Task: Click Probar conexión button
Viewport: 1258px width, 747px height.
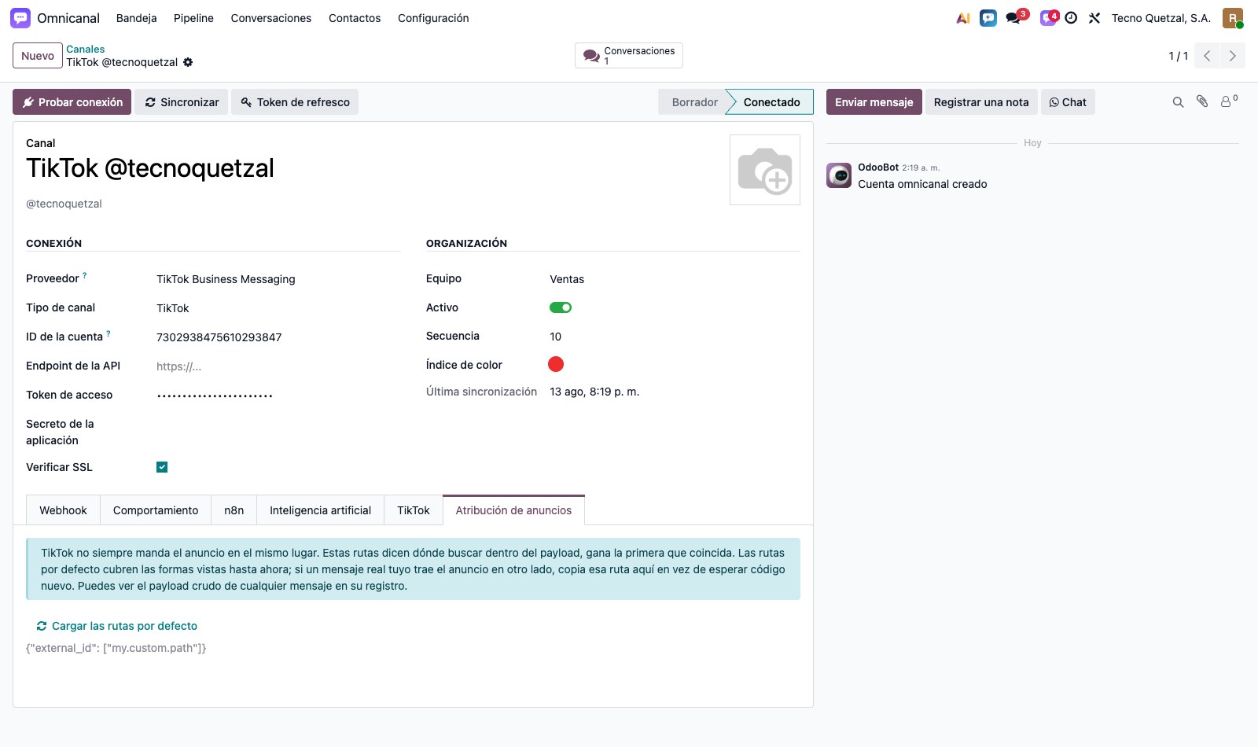Action: tap(72, 102)
